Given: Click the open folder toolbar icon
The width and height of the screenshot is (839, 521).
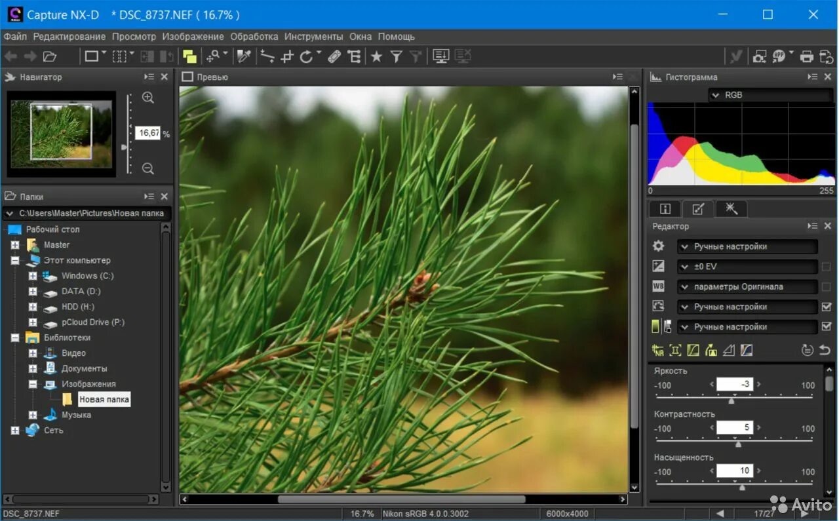Looking at the screenshot, I should pyautogui.click(x=50, y=56).
